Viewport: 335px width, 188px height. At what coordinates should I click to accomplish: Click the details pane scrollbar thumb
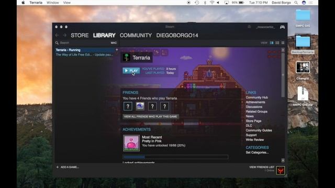(283, 75)
